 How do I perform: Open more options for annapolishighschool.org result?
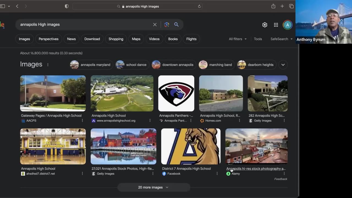[150, 121]
